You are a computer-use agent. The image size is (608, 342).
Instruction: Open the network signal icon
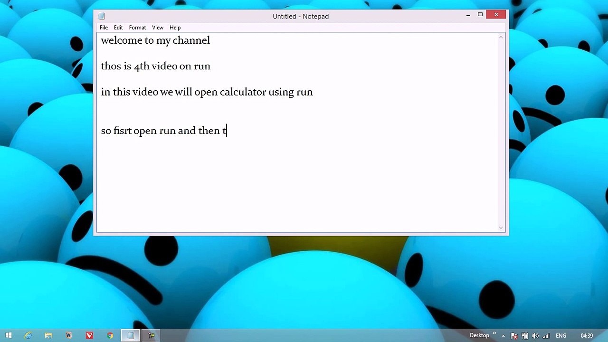[546, 336]
